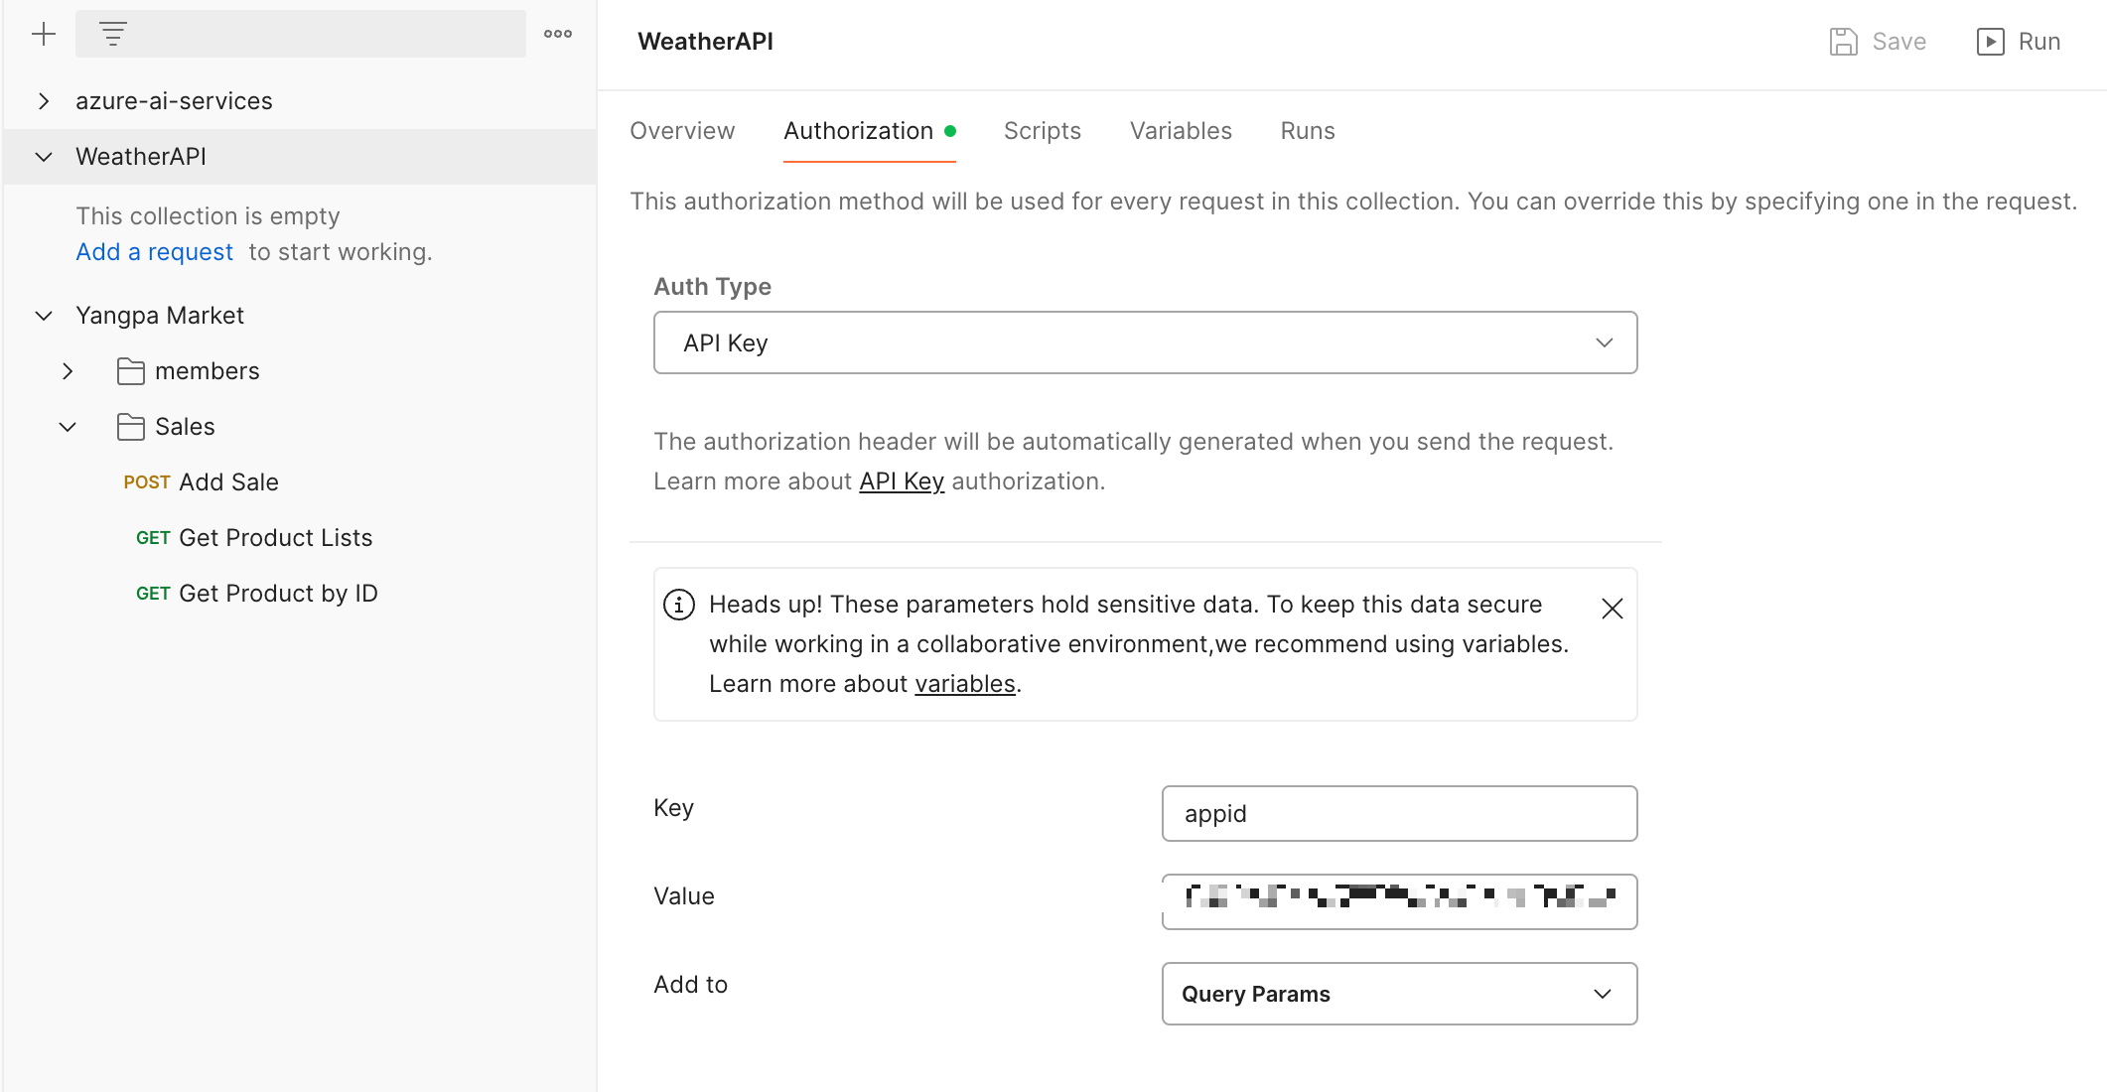Image resolution: width=2107 pixels, height=1092 pixels.
Task: Collapse the Sales folder chevron
Action: tap(68, 427)
